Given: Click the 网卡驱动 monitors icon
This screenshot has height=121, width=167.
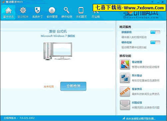Looking at the screenshot, I should point(125,78).
